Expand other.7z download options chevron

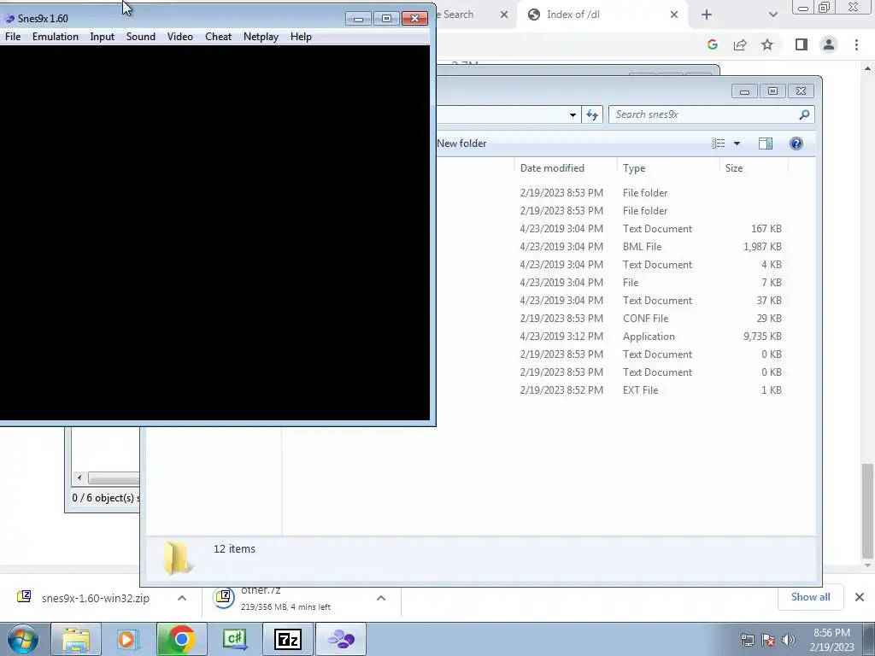tap(381, 598)
